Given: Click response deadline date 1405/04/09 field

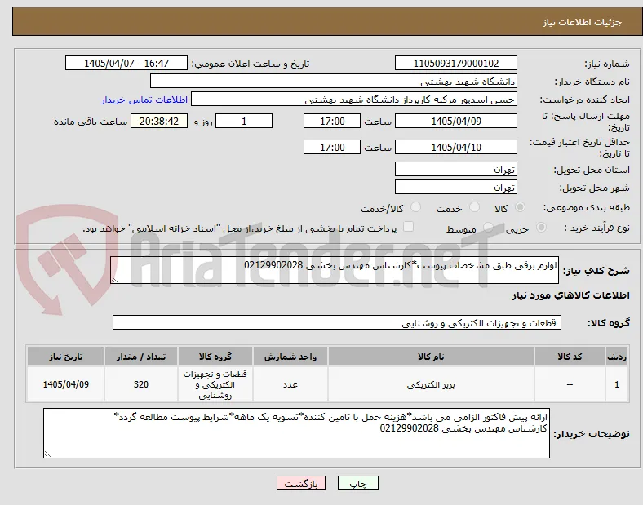Looking at the screenshot, I should (455, 122).
